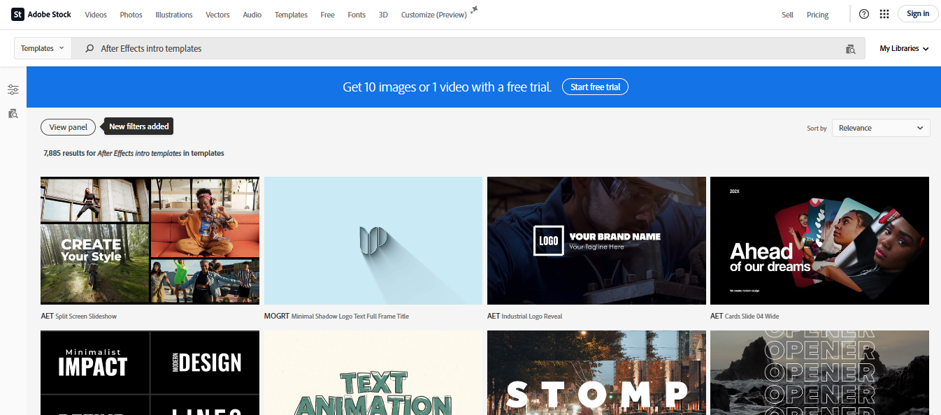Open Customize Preview via external link arrow icon
The height and width of the screenshot is (415, 941).
[x=473, y=9]
